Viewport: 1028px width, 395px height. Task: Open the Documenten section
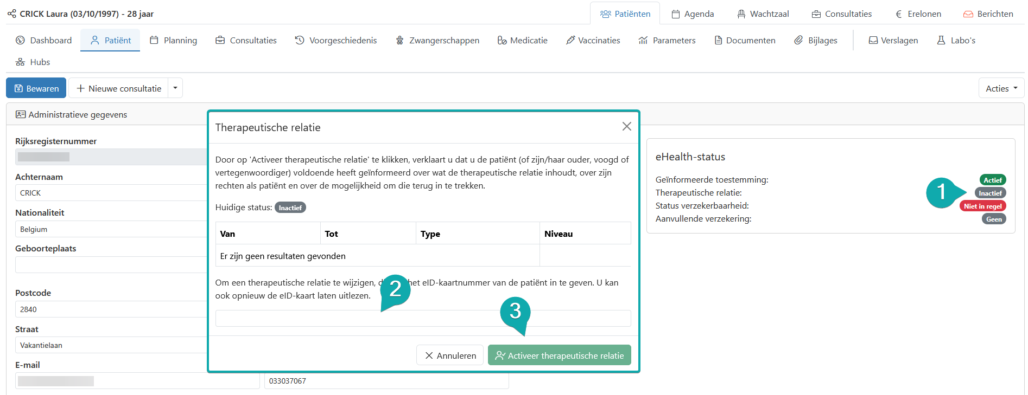(x=745, y=40)
